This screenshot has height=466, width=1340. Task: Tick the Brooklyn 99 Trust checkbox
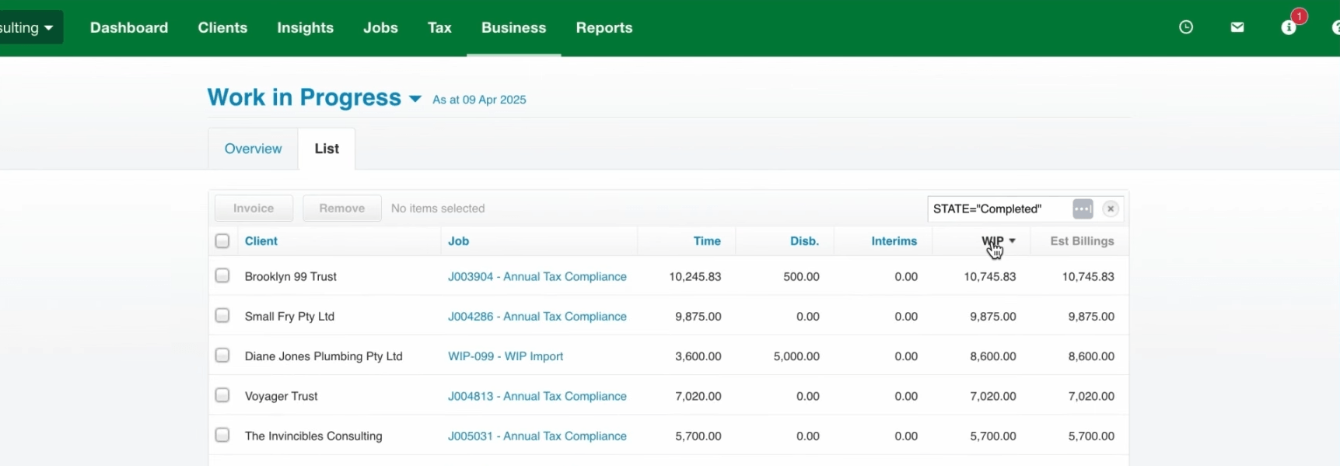pyautogui.click(x=222, y=275)
